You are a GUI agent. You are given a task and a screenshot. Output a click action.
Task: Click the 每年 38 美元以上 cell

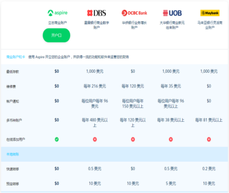pos(171,120)
